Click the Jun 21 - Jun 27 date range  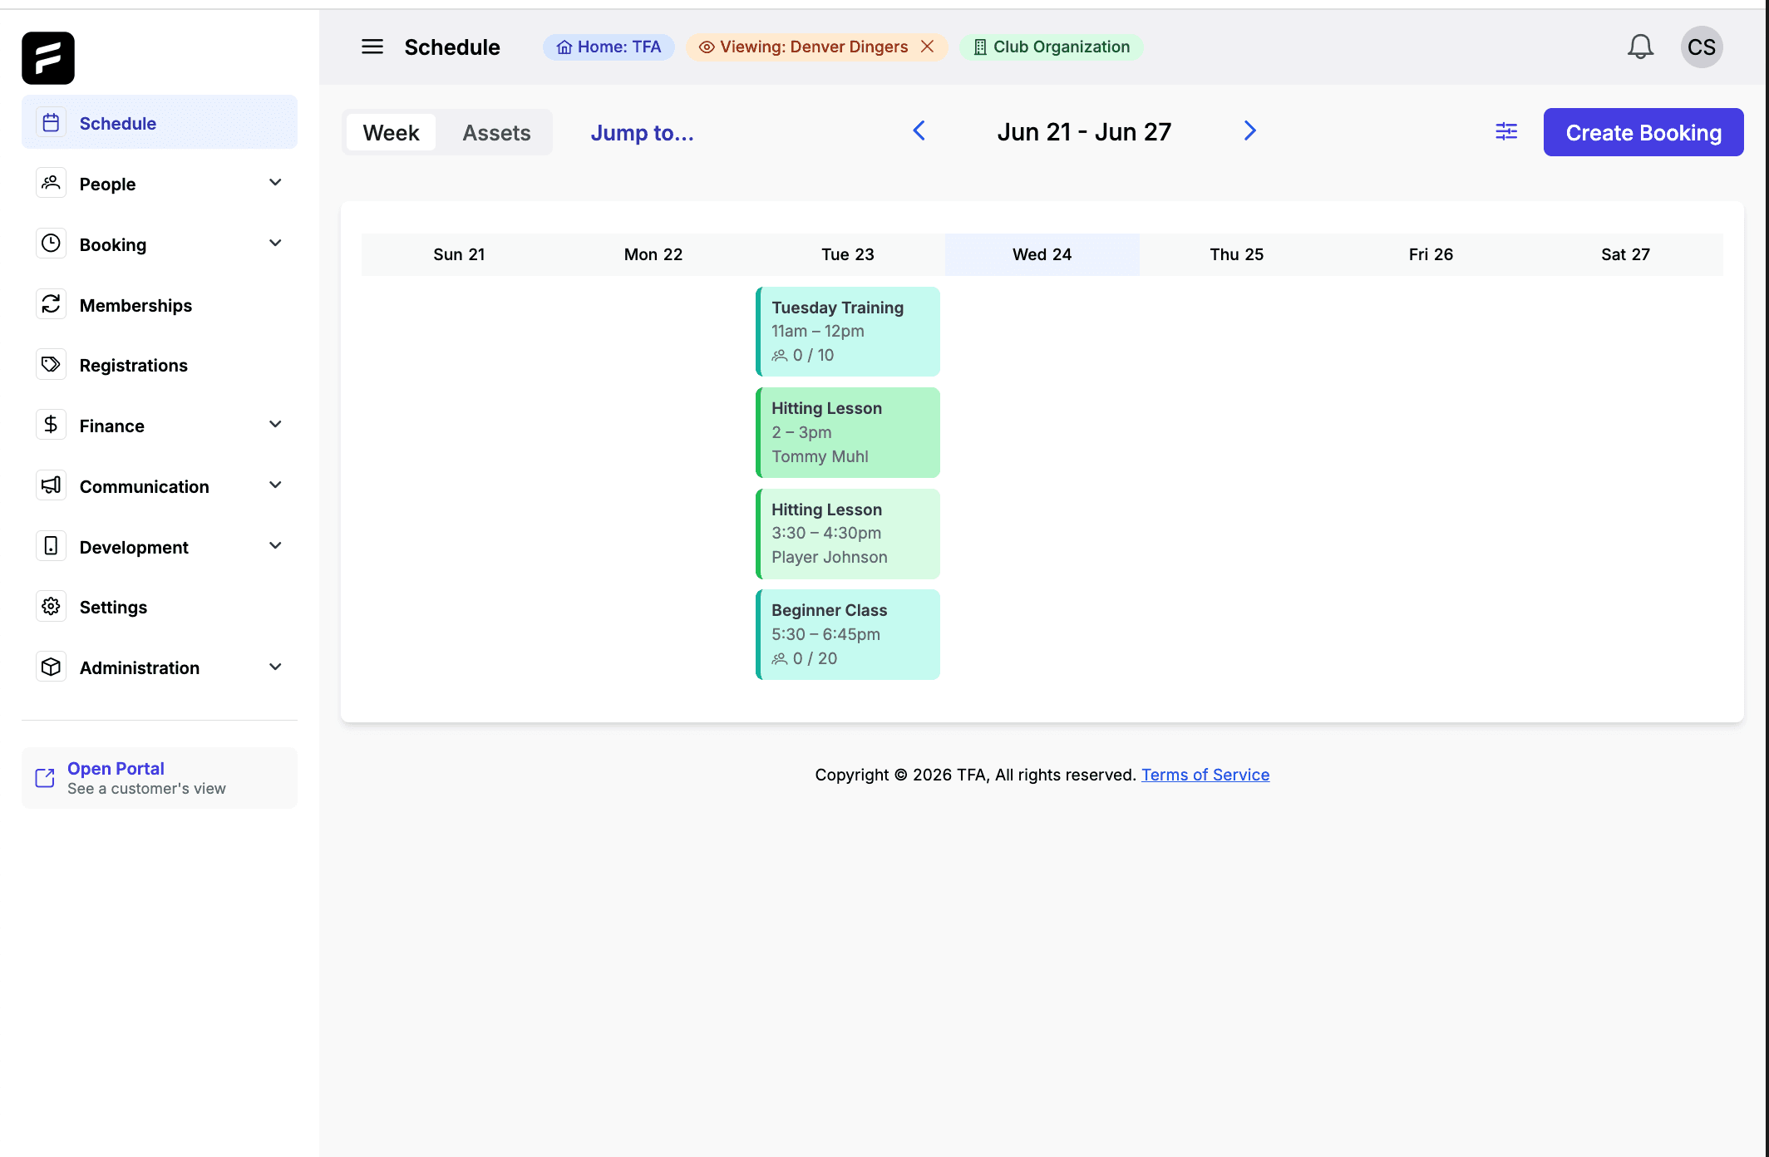[1084, 132]
